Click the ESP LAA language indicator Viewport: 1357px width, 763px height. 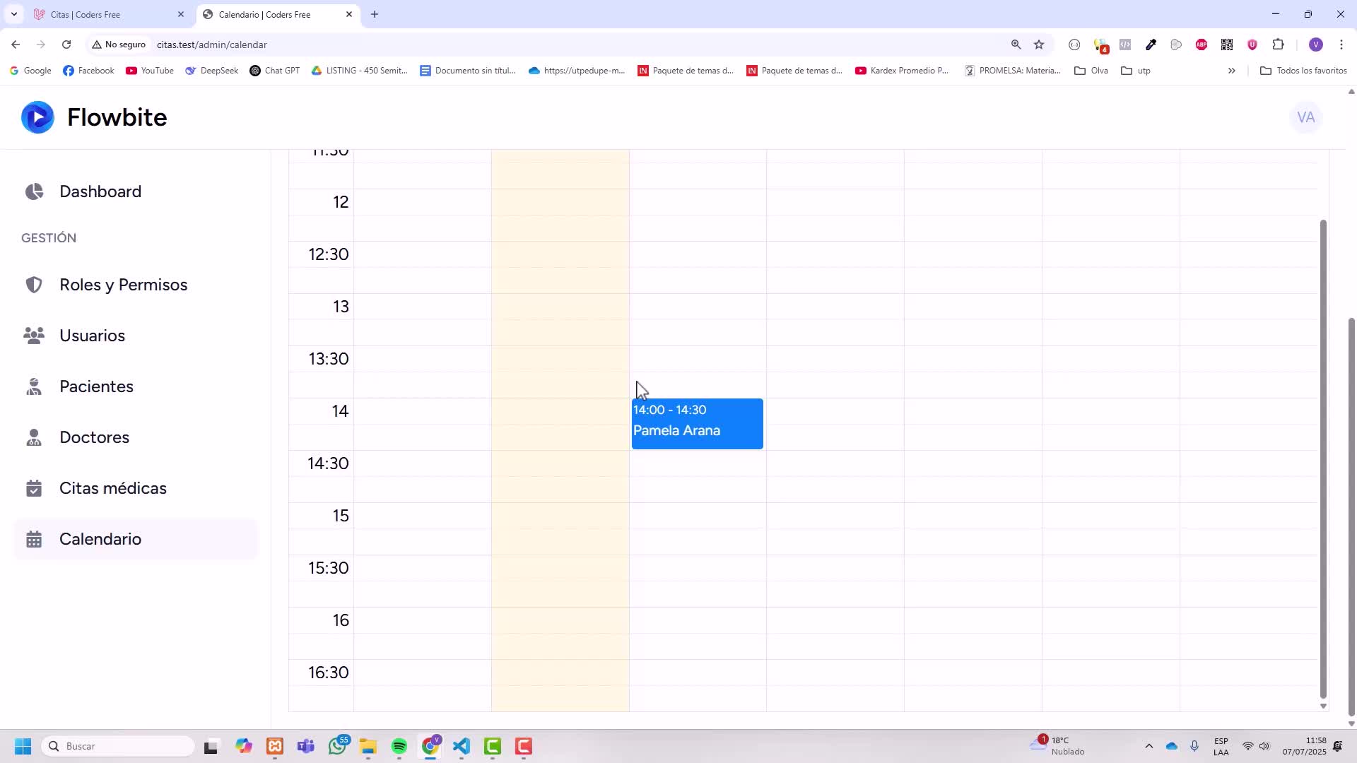point(1221,747)
